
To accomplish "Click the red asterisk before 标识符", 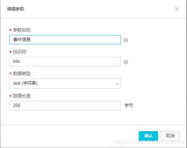I will [x=10, y=52].
